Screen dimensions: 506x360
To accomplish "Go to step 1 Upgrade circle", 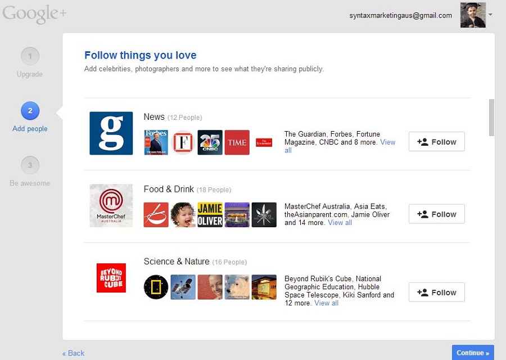I will click(30, 56).
